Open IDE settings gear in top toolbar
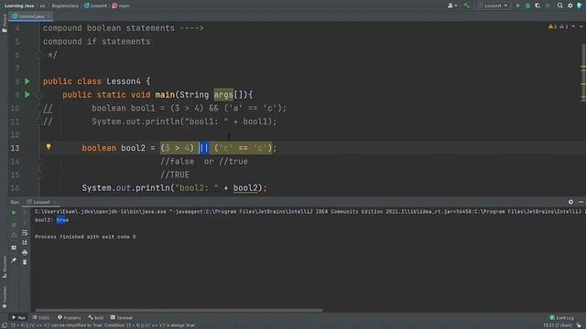The width and height of the screenshot is (586, 329). [570, 5]
